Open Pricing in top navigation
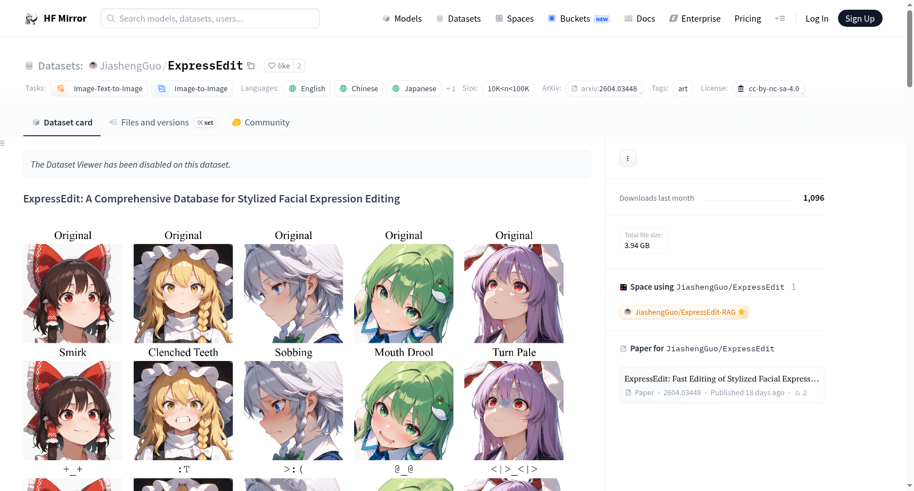Viewport: 914px width, 491px height. point(747,19)
